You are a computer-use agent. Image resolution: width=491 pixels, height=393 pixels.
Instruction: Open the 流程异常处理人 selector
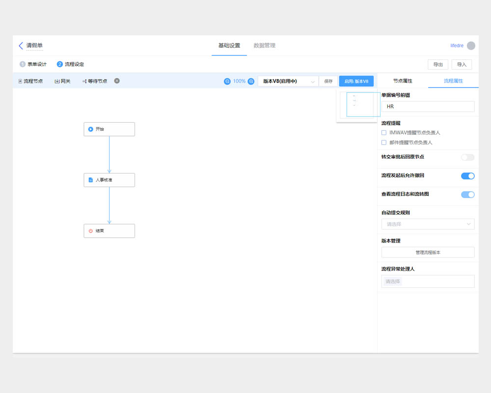pos(428,281)
